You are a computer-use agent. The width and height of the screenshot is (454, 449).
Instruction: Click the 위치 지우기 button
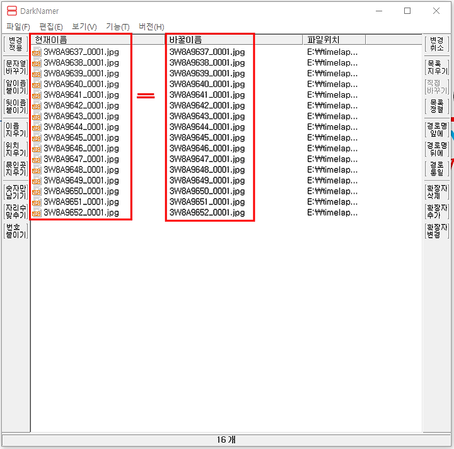click(16, 149)
